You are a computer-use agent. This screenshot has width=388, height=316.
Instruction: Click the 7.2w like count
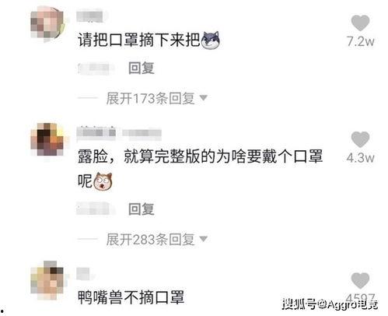coord(361,41)
